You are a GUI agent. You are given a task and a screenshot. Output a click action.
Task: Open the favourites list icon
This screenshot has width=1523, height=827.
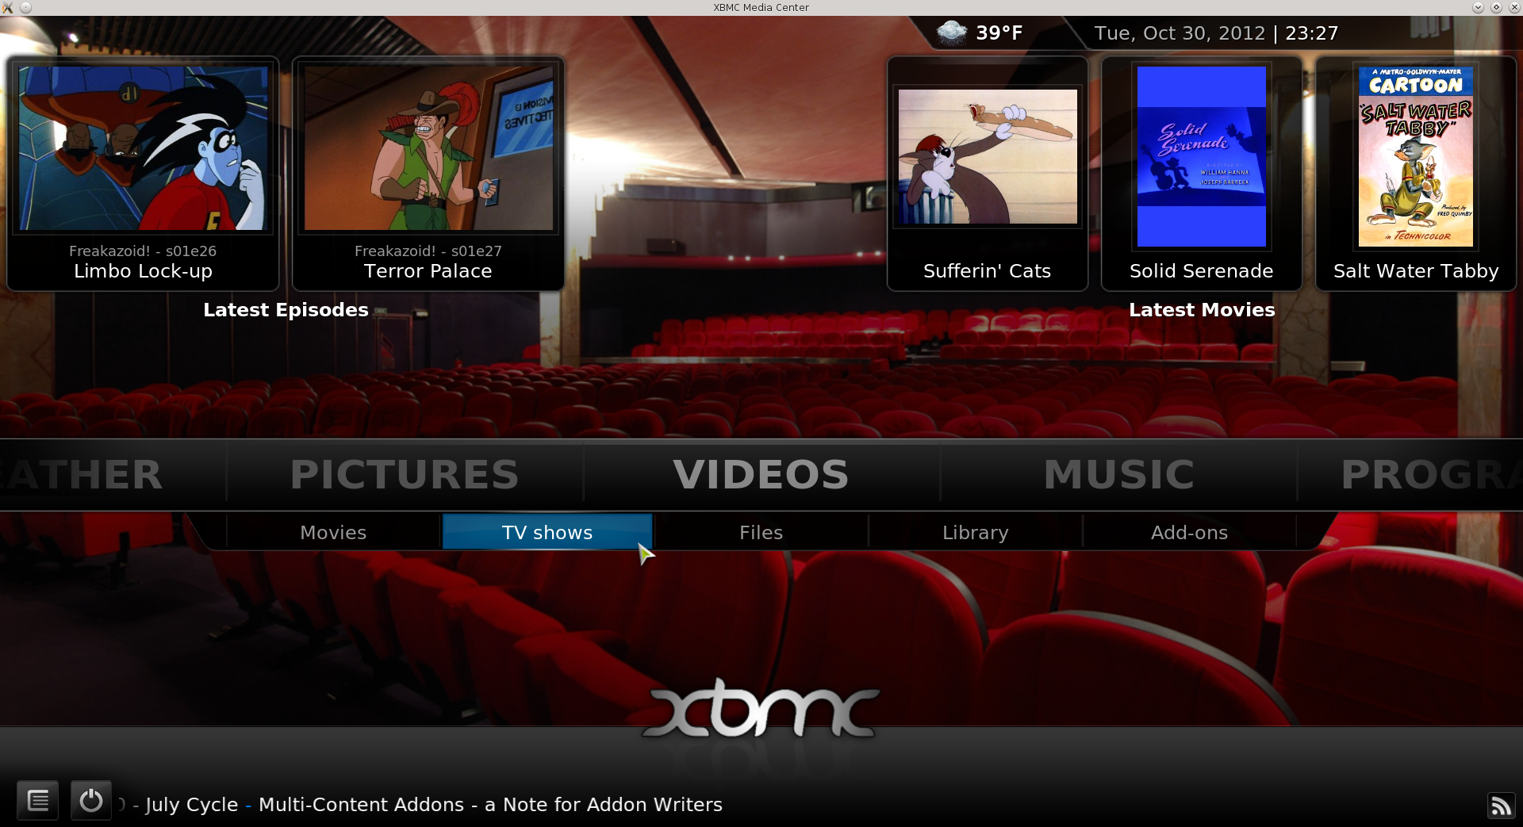37,800
